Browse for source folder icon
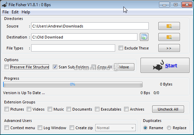194x135 pixels. (169, 26)
